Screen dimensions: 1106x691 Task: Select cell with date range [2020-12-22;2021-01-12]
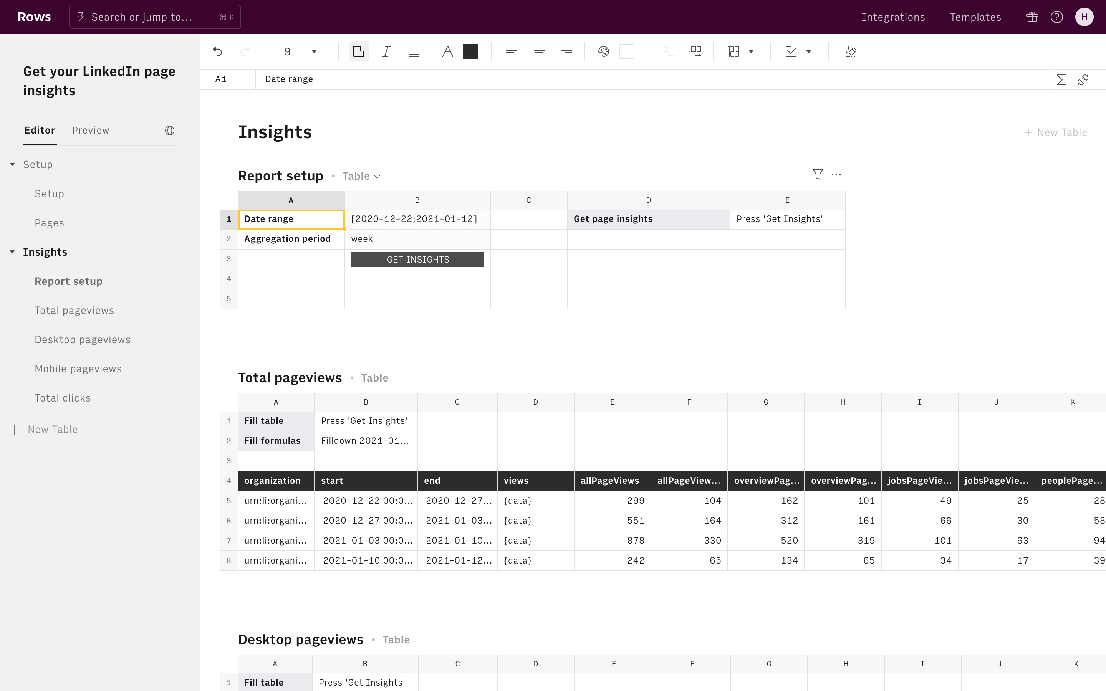[417, 219]
